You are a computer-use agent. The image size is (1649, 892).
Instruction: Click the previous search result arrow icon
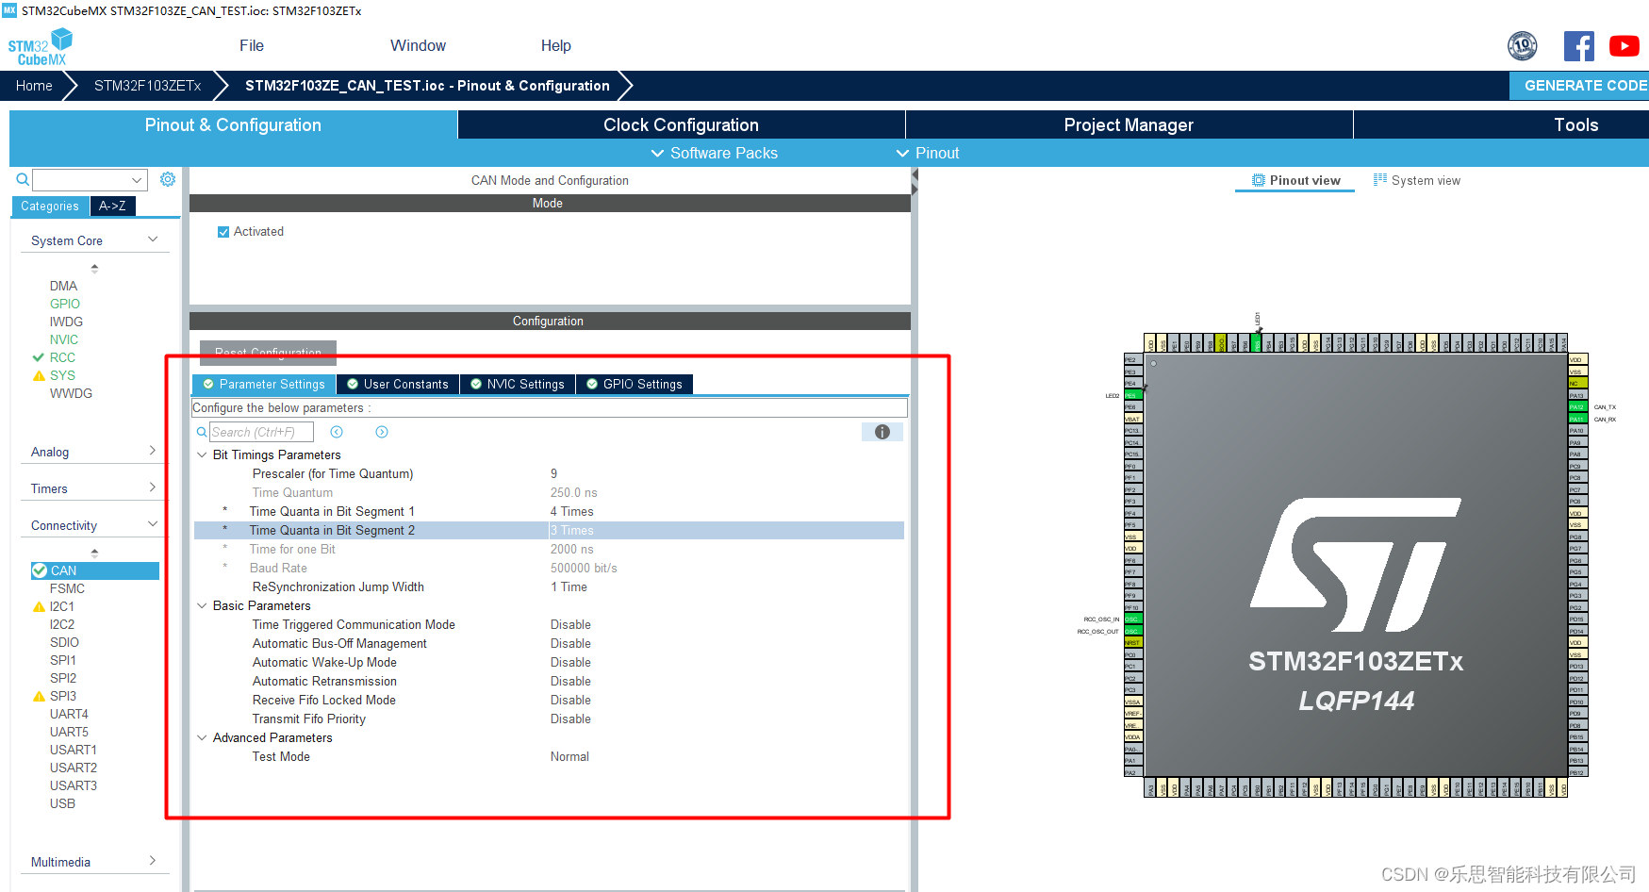(337, 432)
